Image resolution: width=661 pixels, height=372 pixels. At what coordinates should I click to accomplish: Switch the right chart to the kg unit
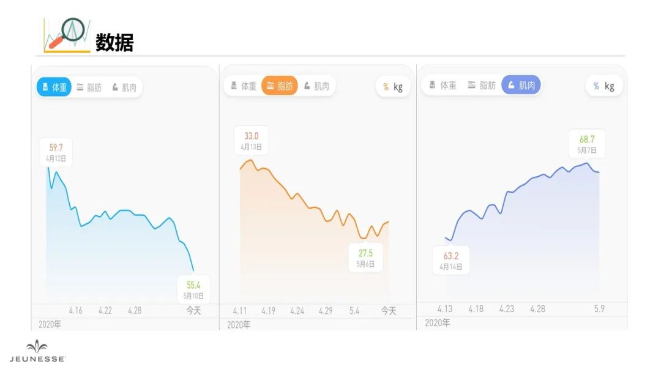coord(609,86)
